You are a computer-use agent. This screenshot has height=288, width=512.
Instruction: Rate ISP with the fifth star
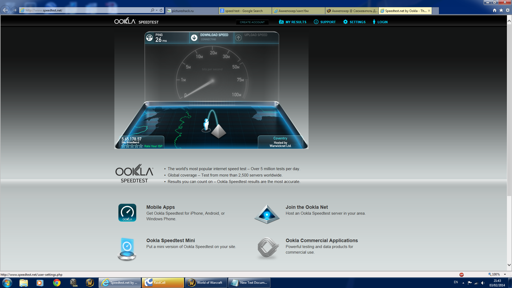pos(141,146)
